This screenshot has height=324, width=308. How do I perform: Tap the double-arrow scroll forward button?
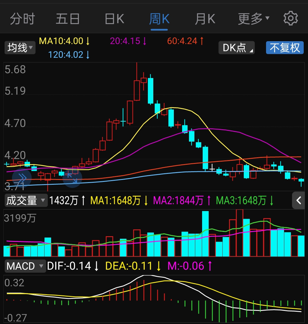22,178
